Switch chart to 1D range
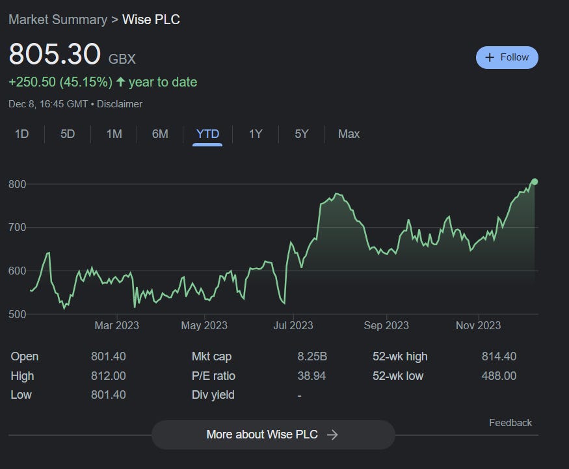This screenshot has height=469, width=569. (x=21, y=134)
